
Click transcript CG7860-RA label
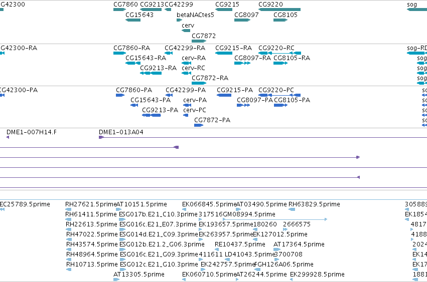point(132,48)
